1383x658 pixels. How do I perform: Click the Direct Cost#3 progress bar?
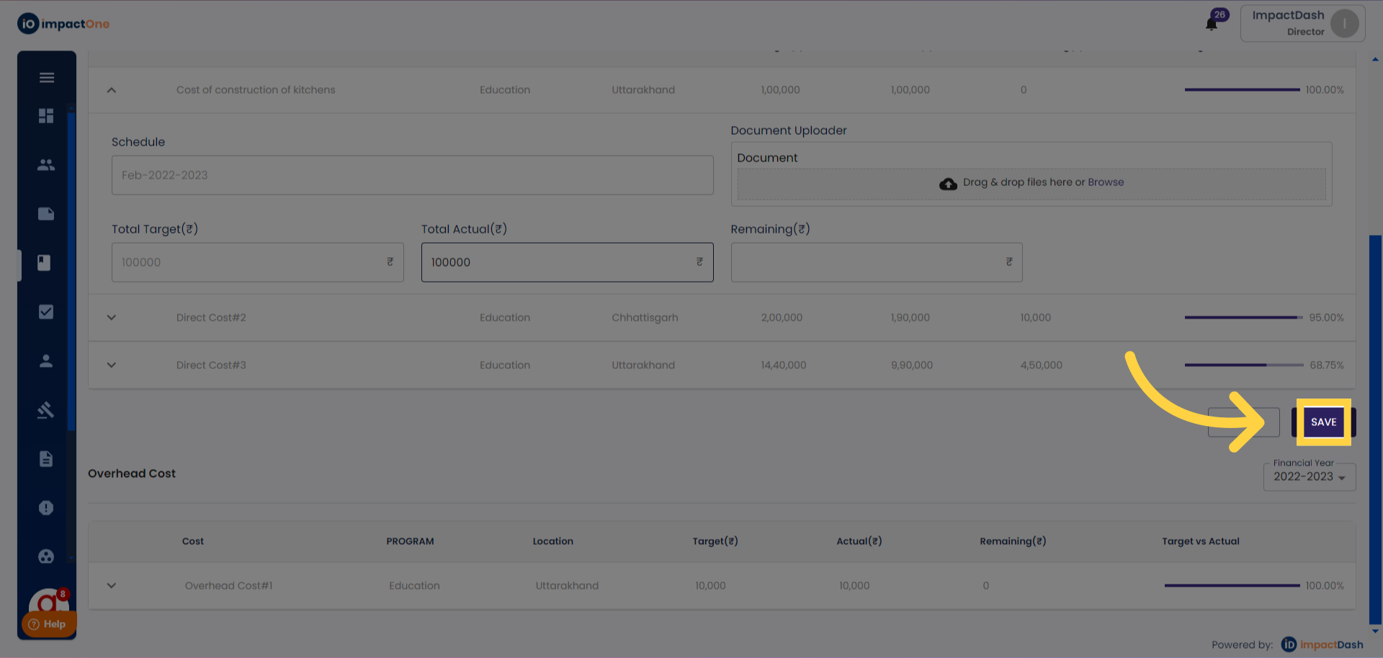pyautogui.click(x=1243, y=365)
